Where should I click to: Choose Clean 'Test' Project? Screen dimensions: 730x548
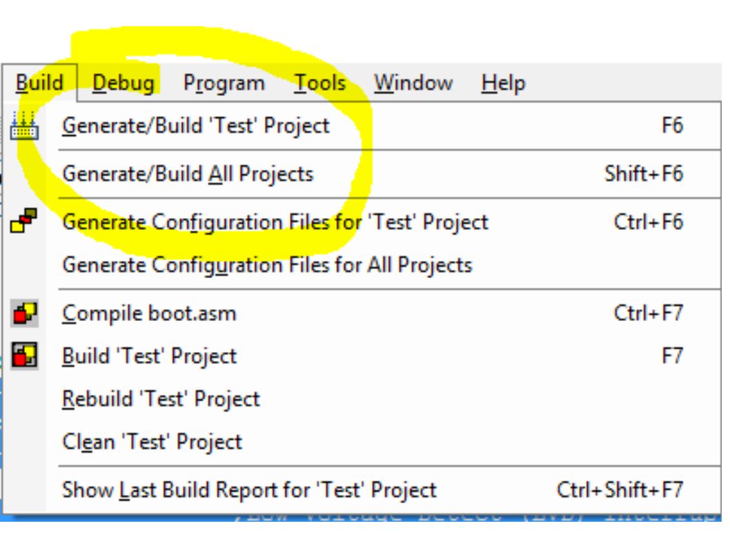click(x=362, y=442)
